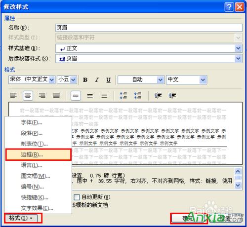Open the 样式基准 dropdown

click(x=238, y=48)
